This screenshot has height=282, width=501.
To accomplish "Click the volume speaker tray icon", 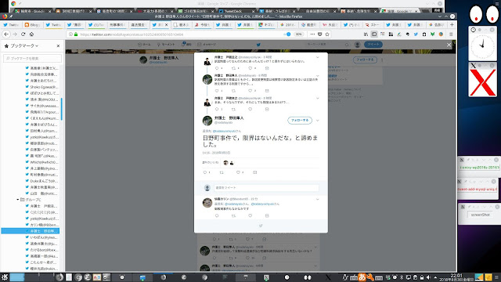I will point(428,277).
